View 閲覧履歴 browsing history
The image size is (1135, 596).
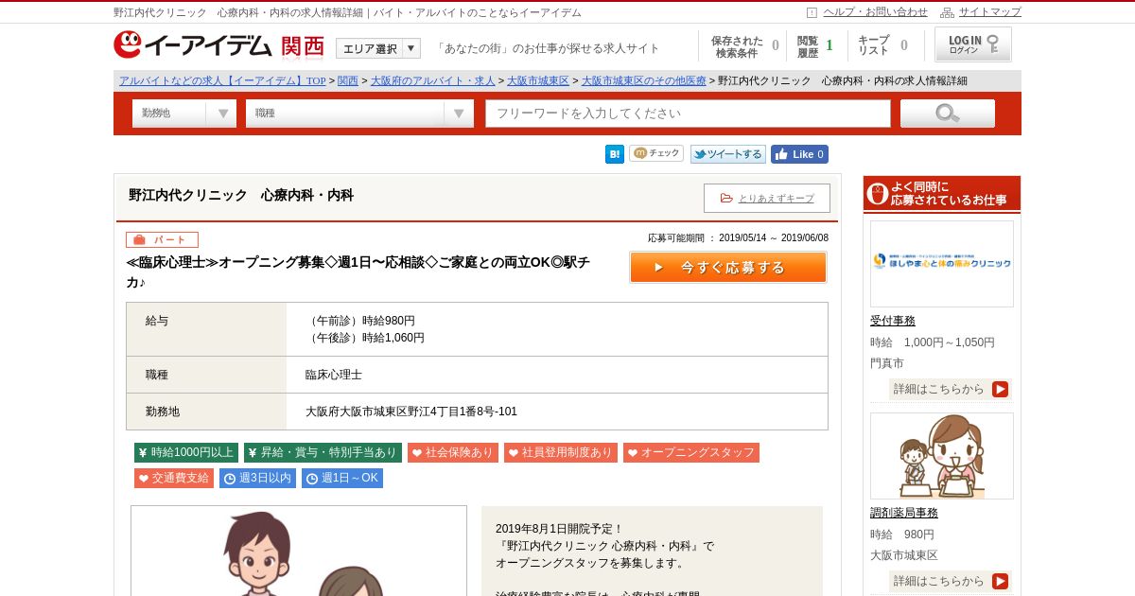[x=815, y=46]
